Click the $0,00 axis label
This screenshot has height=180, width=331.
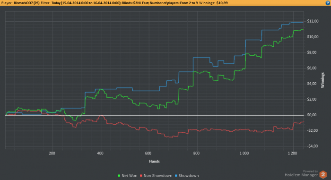coord(312,115)
